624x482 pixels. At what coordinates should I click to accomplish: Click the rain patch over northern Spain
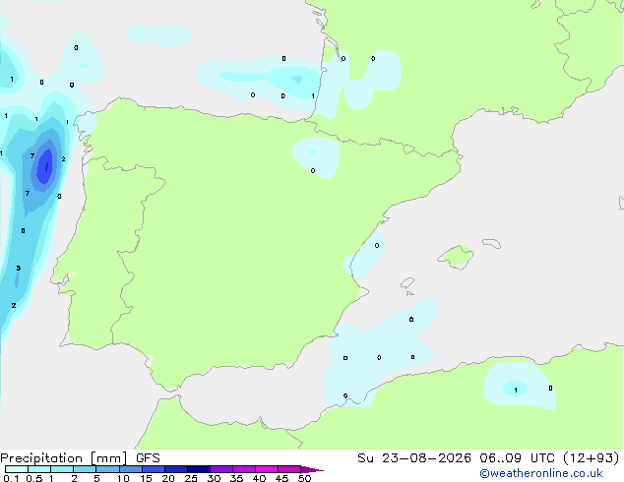pyautogui.click(x=316, y=157)
